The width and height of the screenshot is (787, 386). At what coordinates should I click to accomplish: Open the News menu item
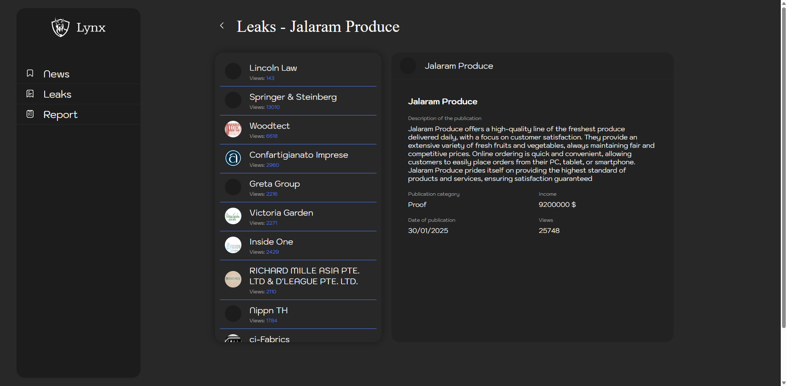point(56,74)
